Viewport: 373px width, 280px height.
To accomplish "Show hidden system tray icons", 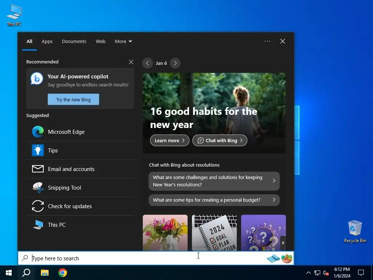I will click(x=308, y=273).
